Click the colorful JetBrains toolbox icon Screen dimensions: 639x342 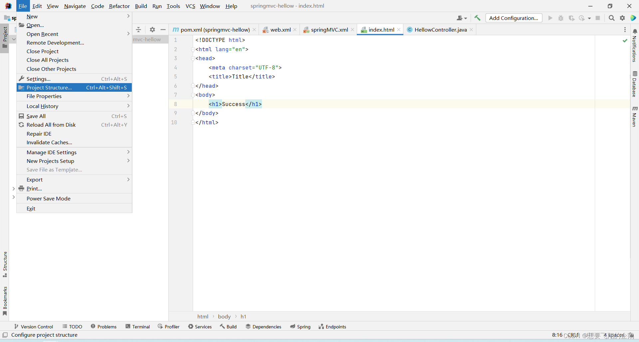pos(633,18)
